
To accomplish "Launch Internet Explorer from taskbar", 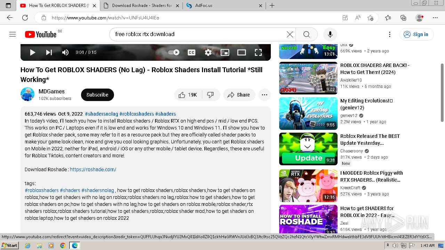I will (x=27, y=245).
